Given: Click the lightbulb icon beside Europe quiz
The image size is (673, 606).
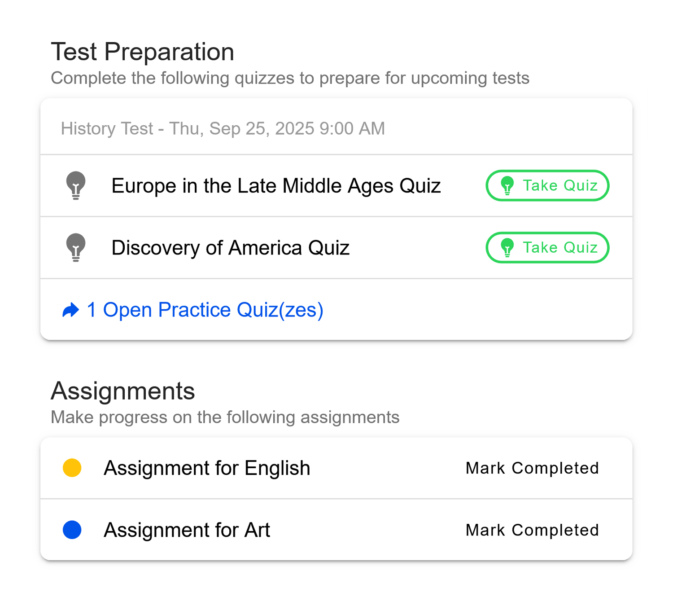Looking at the screenshot, I should [x=76, y=185].
